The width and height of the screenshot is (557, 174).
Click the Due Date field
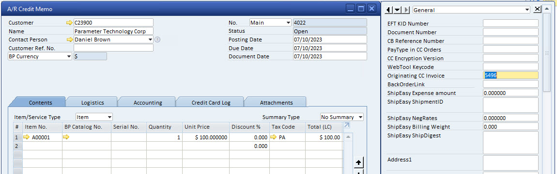point(330,48)
